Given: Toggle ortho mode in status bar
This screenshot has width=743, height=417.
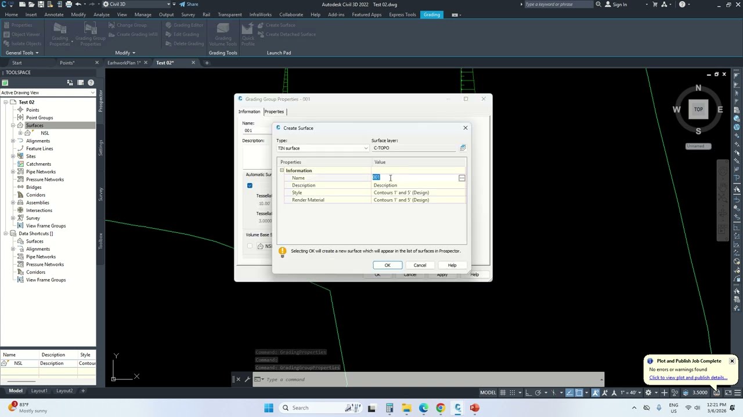Looking at the screenshot, I should point(529,393).
